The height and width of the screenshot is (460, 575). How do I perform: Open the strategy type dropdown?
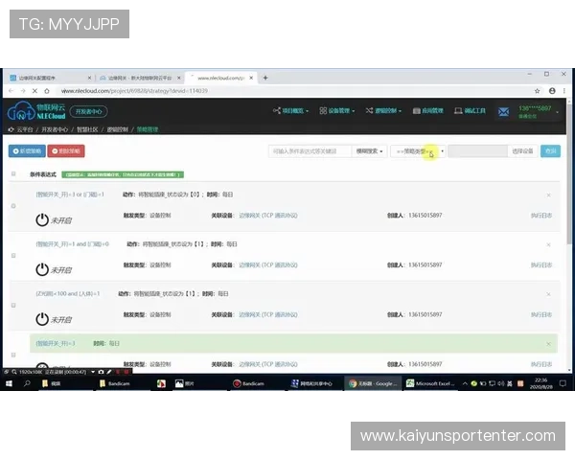coord(418,151)
